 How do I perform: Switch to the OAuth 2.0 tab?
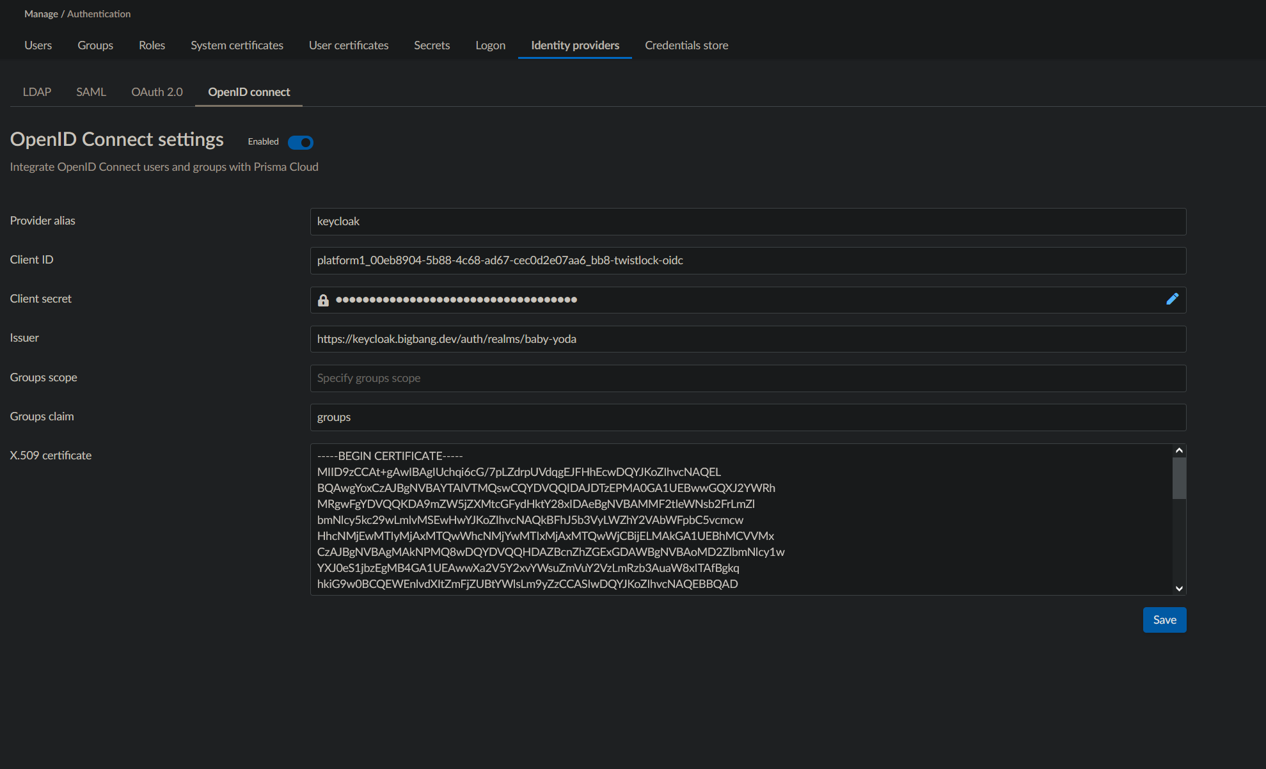coord(157,91)
